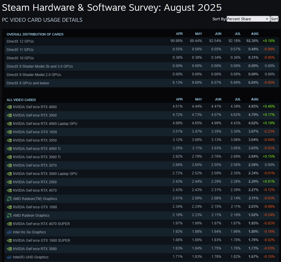Click the NVIDIA GeForce RTX 4070 name

(35, 190)
